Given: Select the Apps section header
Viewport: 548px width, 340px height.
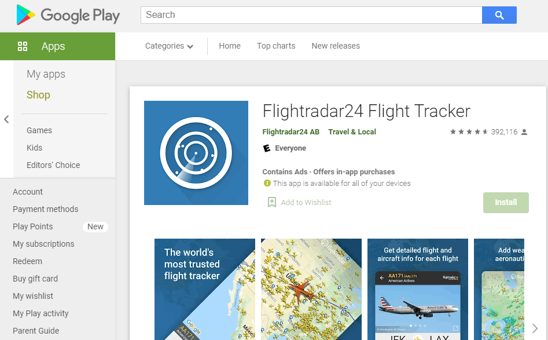Looking at the screenshot, I should coord(57,46).
